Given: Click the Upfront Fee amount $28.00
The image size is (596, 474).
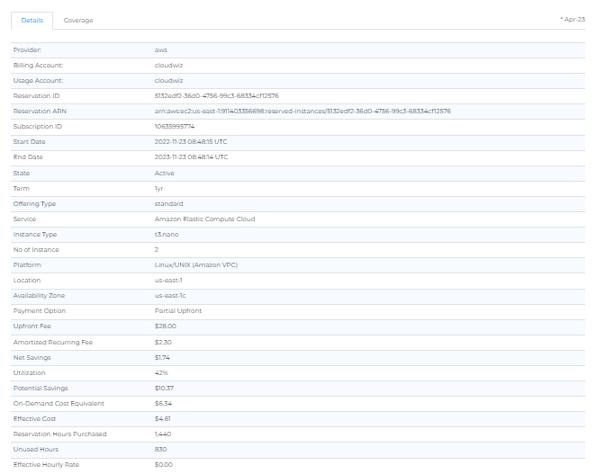Looking at the screenshot, I should click(x=166, y=326).
